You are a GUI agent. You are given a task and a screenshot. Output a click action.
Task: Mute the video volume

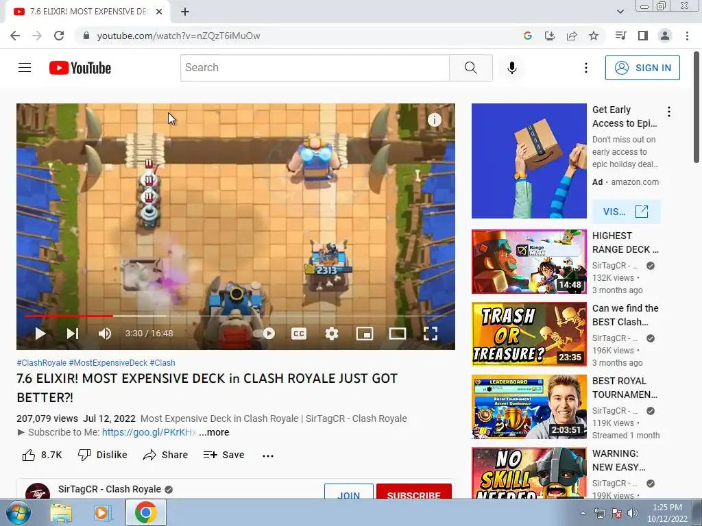pos(105,334)
